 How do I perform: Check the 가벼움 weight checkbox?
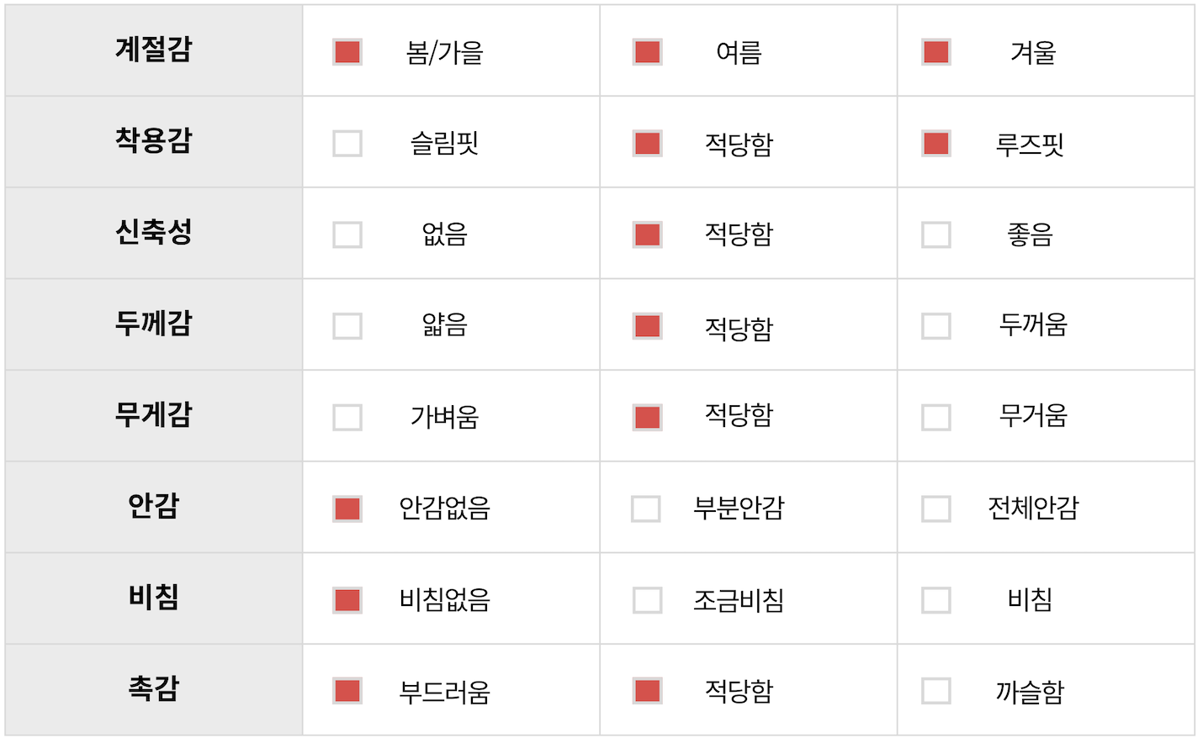pyautogui.click(x=347, y=418)
